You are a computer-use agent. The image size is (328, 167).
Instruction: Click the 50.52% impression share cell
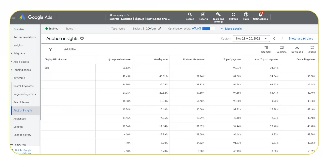pyautogui.click(x=126, y=68)
